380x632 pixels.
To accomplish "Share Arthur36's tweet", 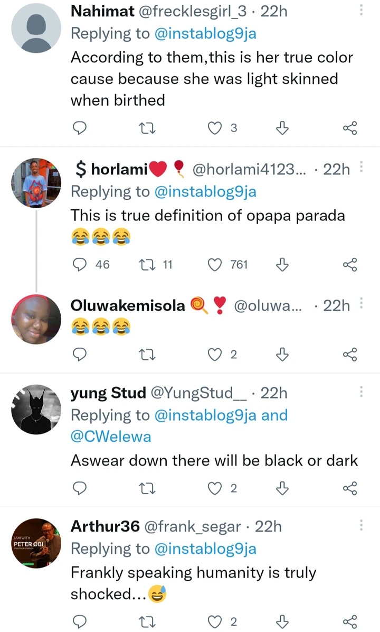I will pyautogui.click(x=350, y=621).
